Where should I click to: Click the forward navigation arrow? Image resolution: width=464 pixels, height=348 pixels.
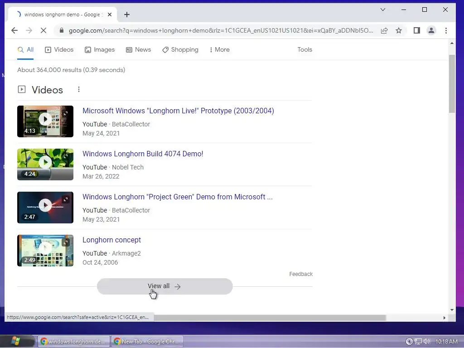click(29, 30)
